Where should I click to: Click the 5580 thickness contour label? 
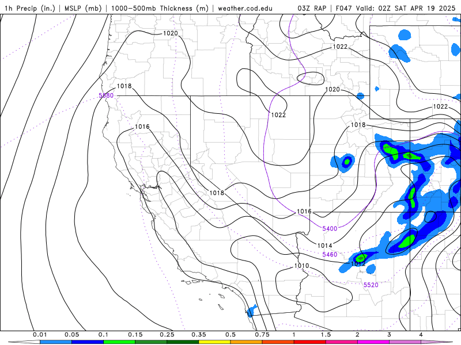click(x=106, y=95)
